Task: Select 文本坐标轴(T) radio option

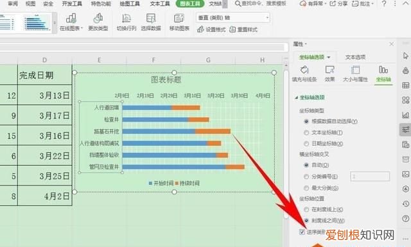Action: [x=306, y=132]
